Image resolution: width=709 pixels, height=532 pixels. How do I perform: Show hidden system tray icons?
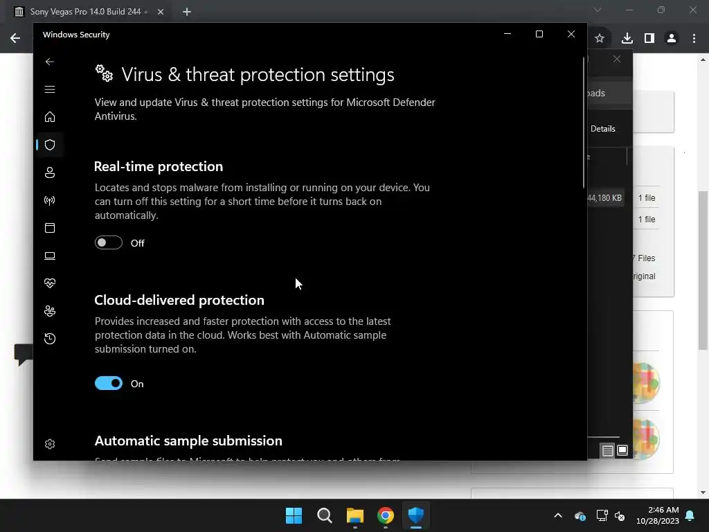558,515
